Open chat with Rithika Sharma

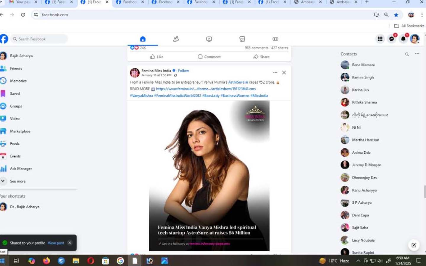click(x=364, y=102)
